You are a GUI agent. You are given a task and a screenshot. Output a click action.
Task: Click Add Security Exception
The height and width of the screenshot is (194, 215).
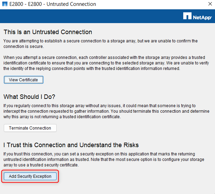30,176
